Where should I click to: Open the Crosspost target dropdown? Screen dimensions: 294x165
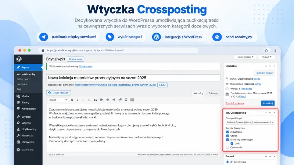pos(250,122)
